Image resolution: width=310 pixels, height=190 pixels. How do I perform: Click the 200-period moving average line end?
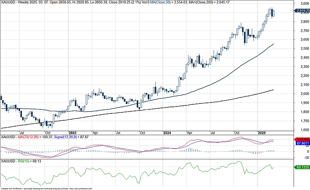(274, 90)
